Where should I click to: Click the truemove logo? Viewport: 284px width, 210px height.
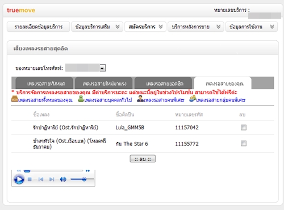tap(21, 10)
